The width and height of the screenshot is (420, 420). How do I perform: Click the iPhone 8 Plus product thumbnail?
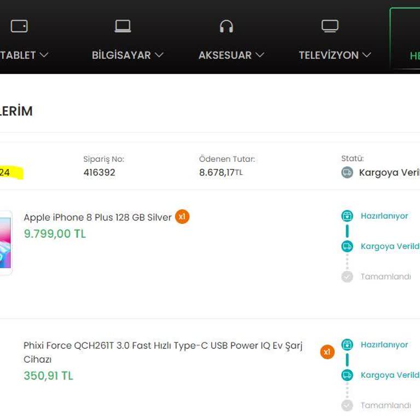(6, 242)
